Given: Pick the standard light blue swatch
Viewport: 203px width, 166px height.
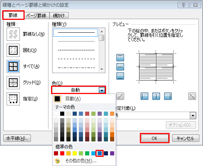Looking at the screenshot, I should click(x=93, y=154).
